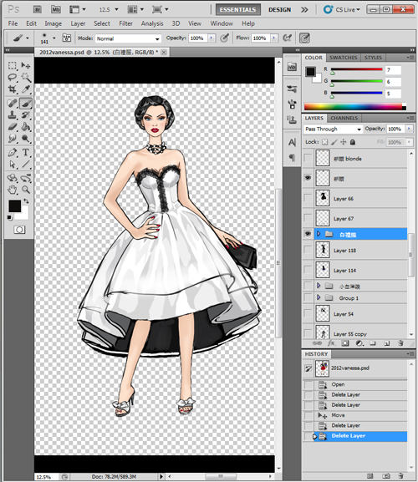Lock all layer attributes
The width and height of the screenshot is (418, 482).
[353, 142]
